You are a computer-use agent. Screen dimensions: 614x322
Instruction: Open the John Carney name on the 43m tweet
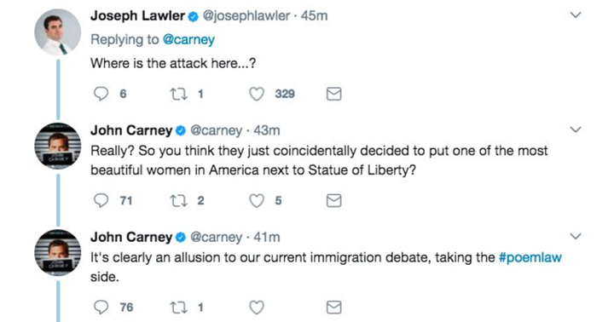click(131, 129)
